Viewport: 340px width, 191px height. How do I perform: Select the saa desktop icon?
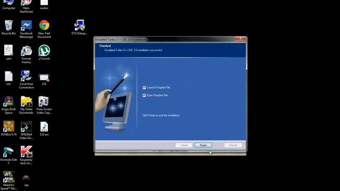tap(26, 180)
